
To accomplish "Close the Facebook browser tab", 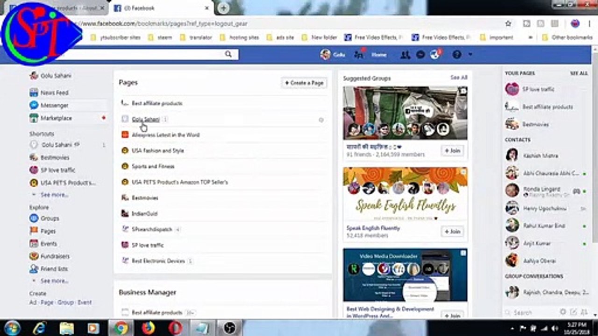I will pyautogui.click(x=207, y=8).
